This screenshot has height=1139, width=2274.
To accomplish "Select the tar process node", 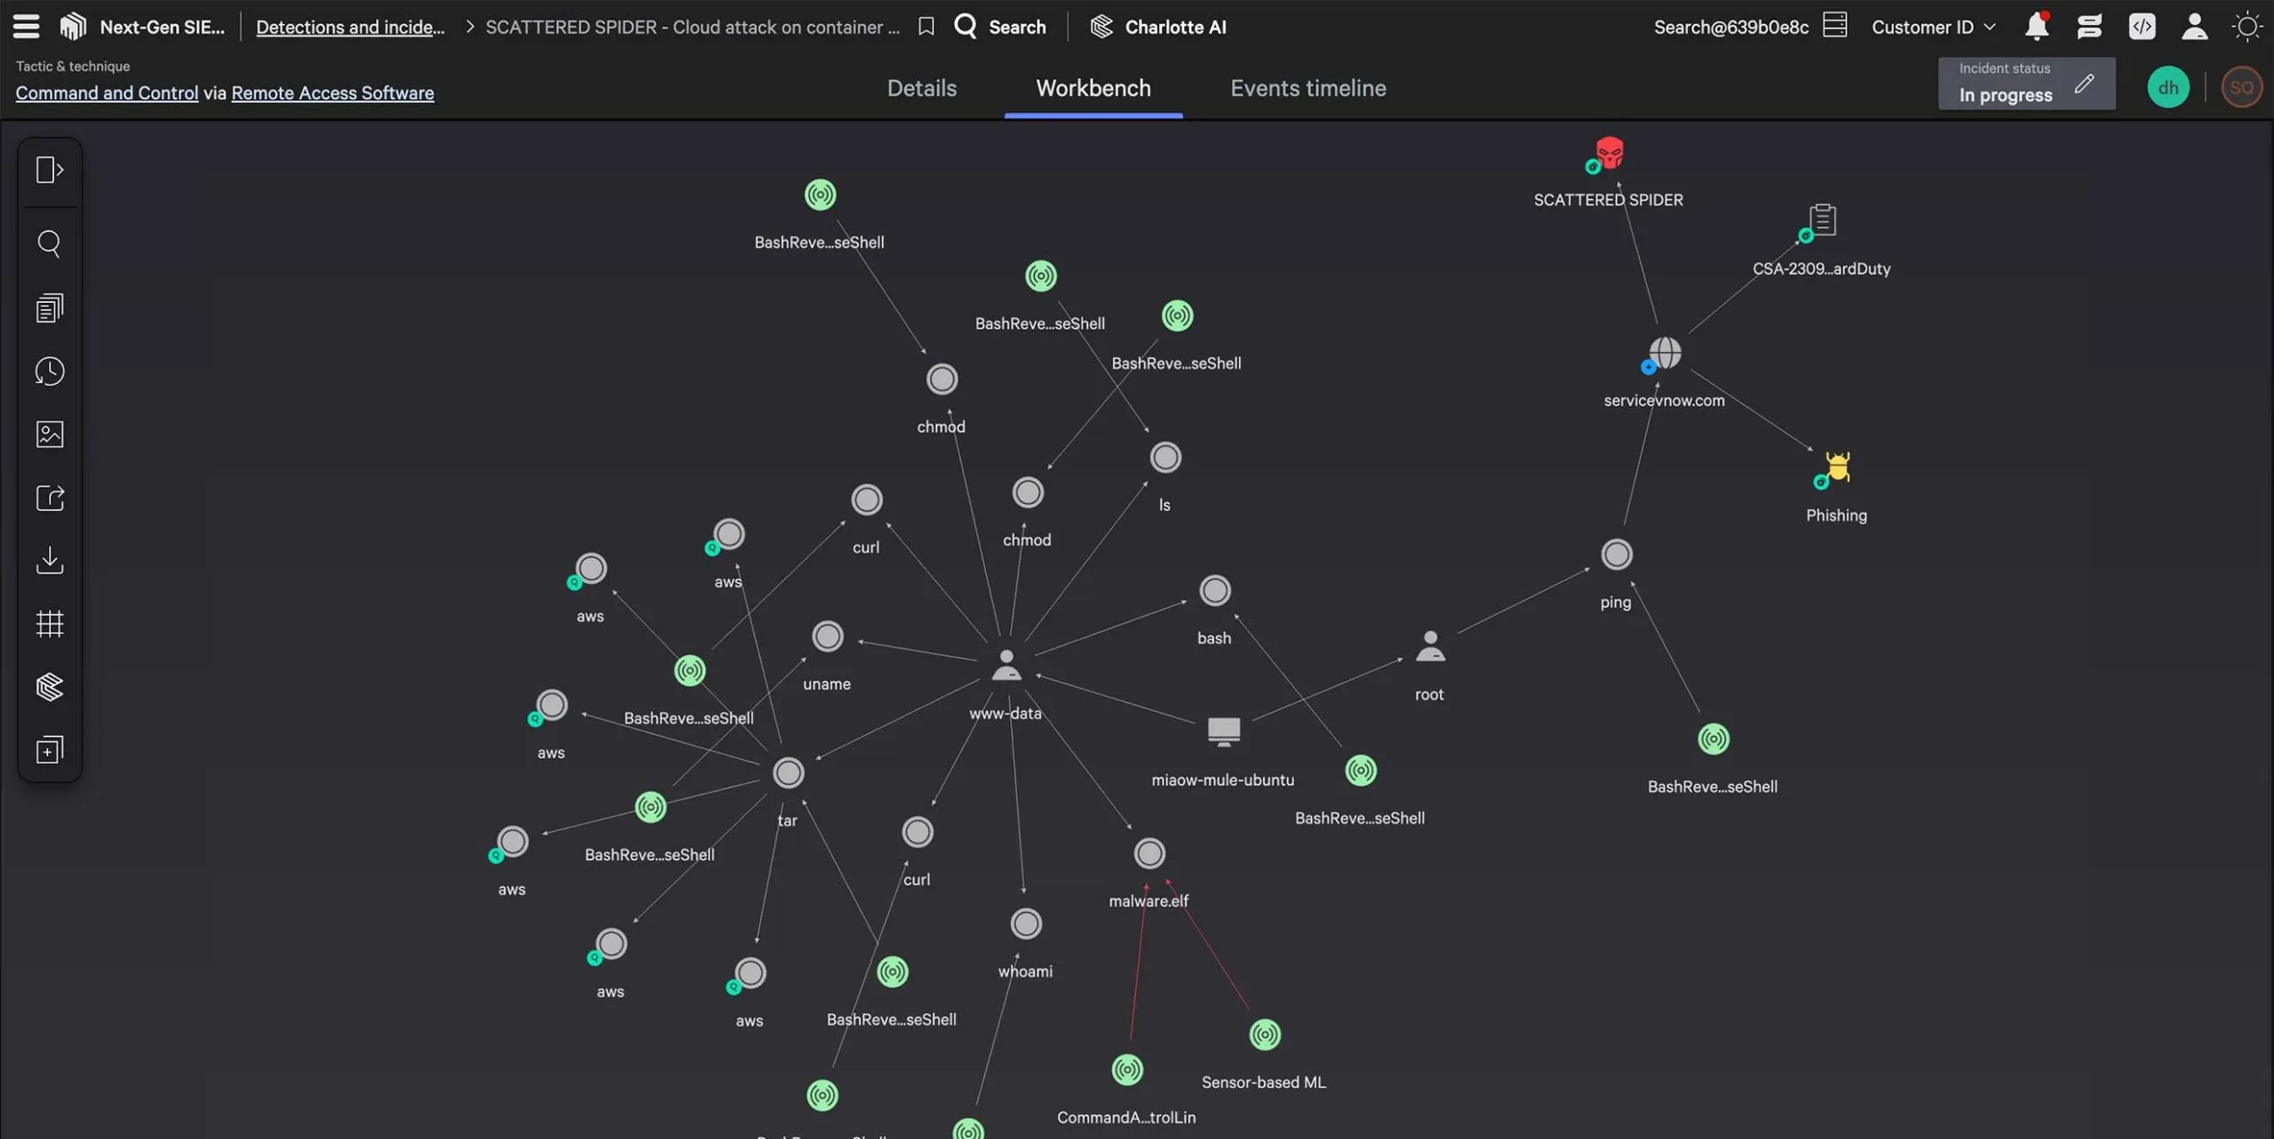I will pyautogui.click(x=787, y=773).
